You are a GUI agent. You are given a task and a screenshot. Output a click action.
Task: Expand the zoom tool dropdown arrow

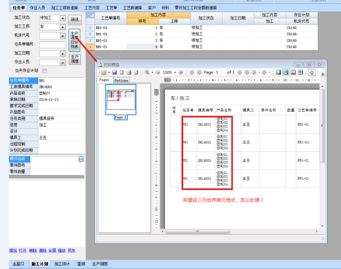[x=152, y=72]
